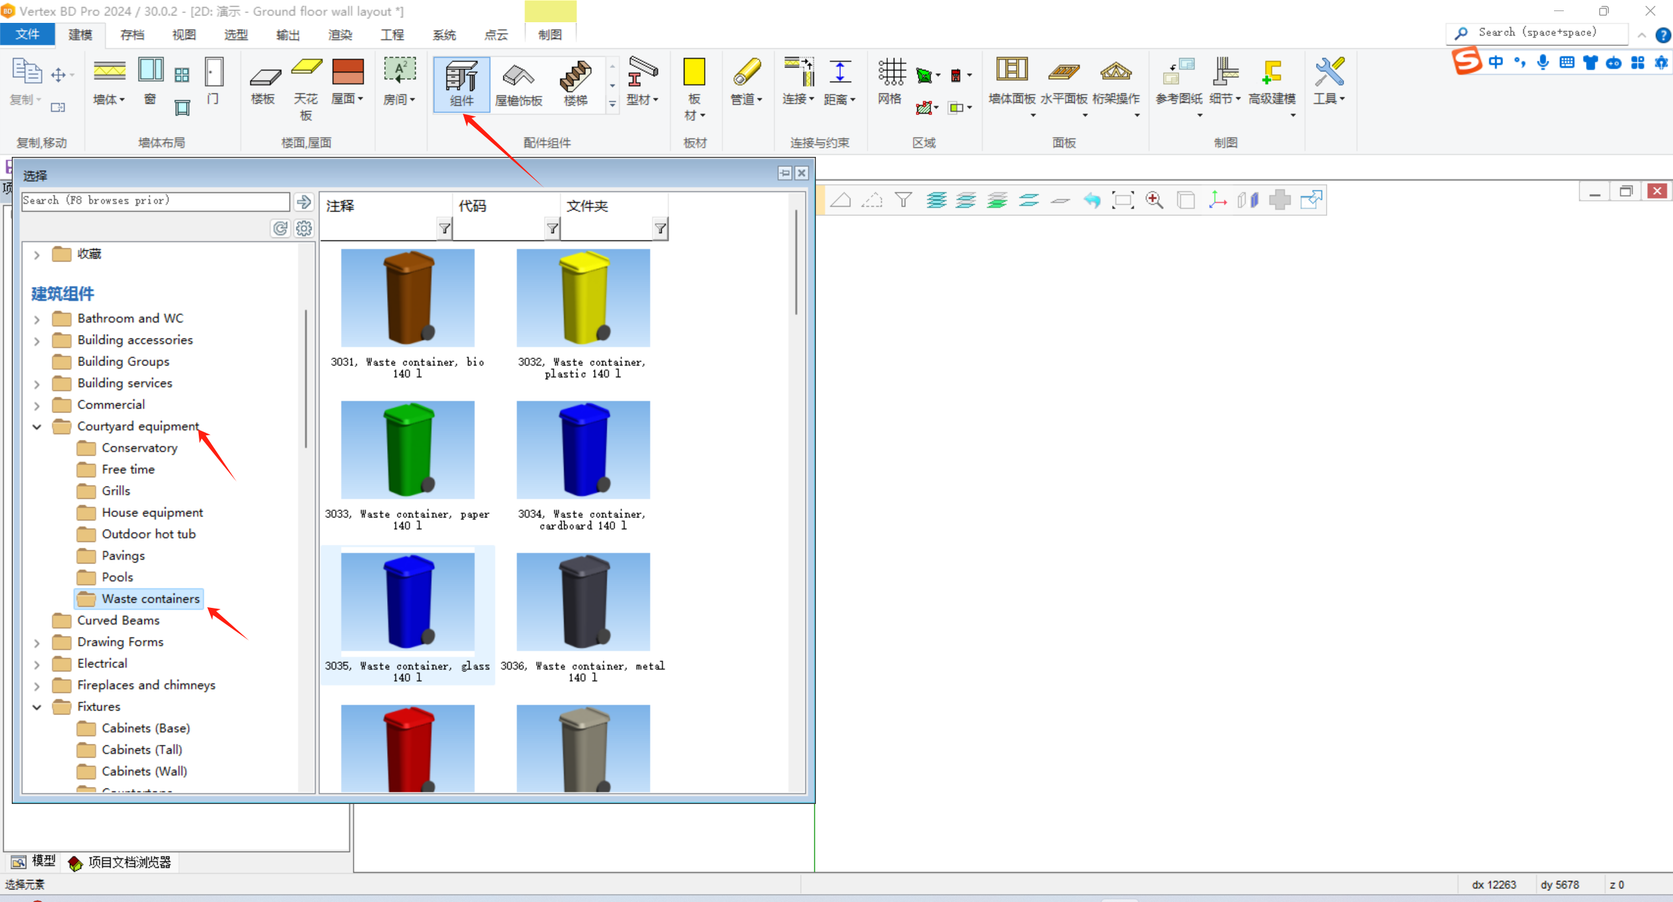Select the green paper waste container 3033
The width and height of the screenshot is (1673, 902).
(408, 450)
